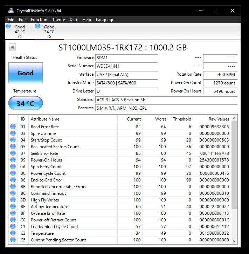This screenshot has height=254, width=249.
Task: Open the Function menu
Action: point(39,20)
